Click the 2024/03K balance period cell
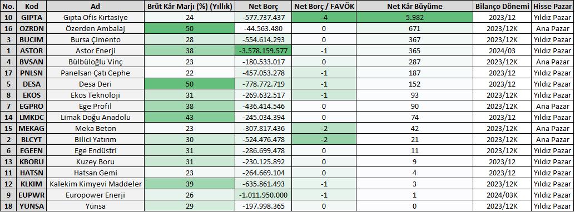The height and width of the screenshot is (212, 575). [502, 195]
